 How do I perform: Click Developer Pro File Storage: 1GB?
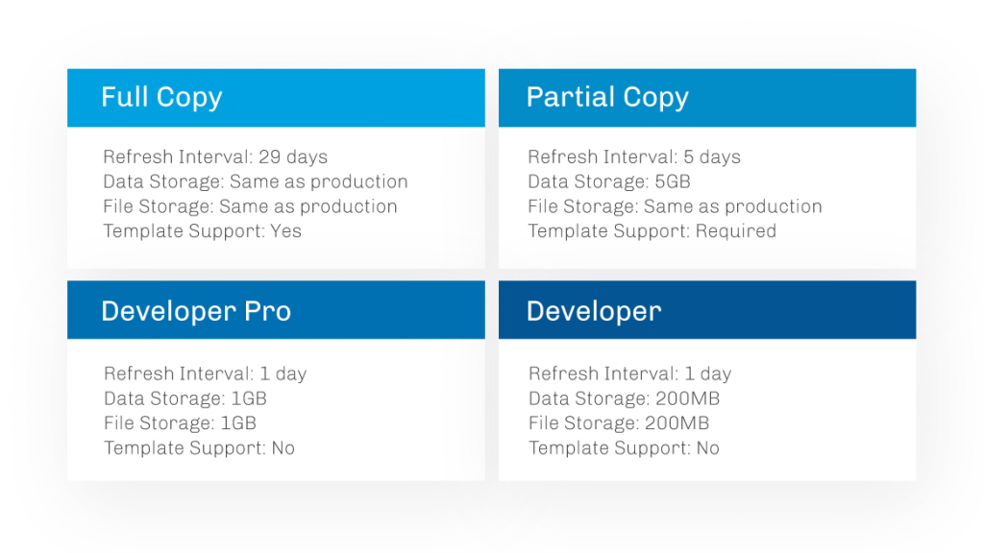click(181, 422)
